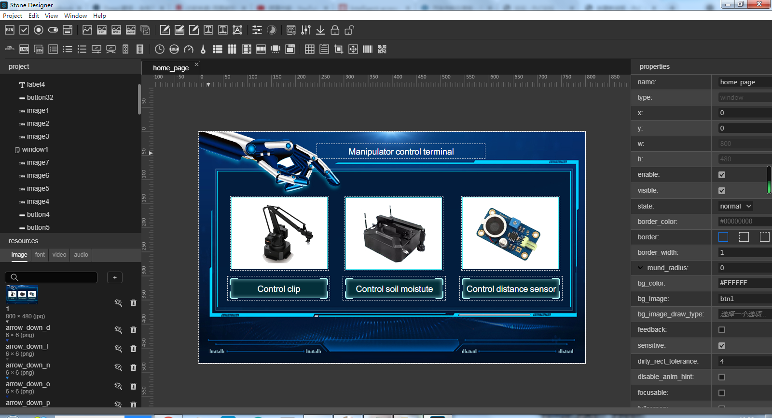772x418 pixels.
Task: Open the Help menu
Action: [99, 15]
